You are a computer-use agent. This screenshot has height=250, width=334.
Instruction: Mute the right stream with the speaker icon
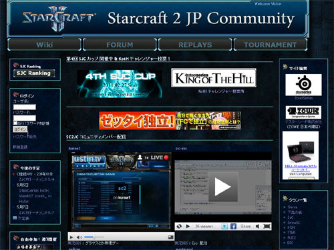(257, 226)
